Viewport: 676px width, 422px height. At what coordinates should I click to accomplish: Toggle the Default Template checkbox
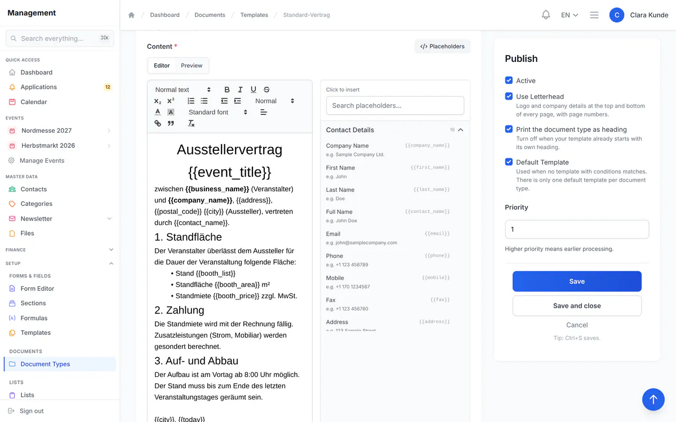pos(509,161)
